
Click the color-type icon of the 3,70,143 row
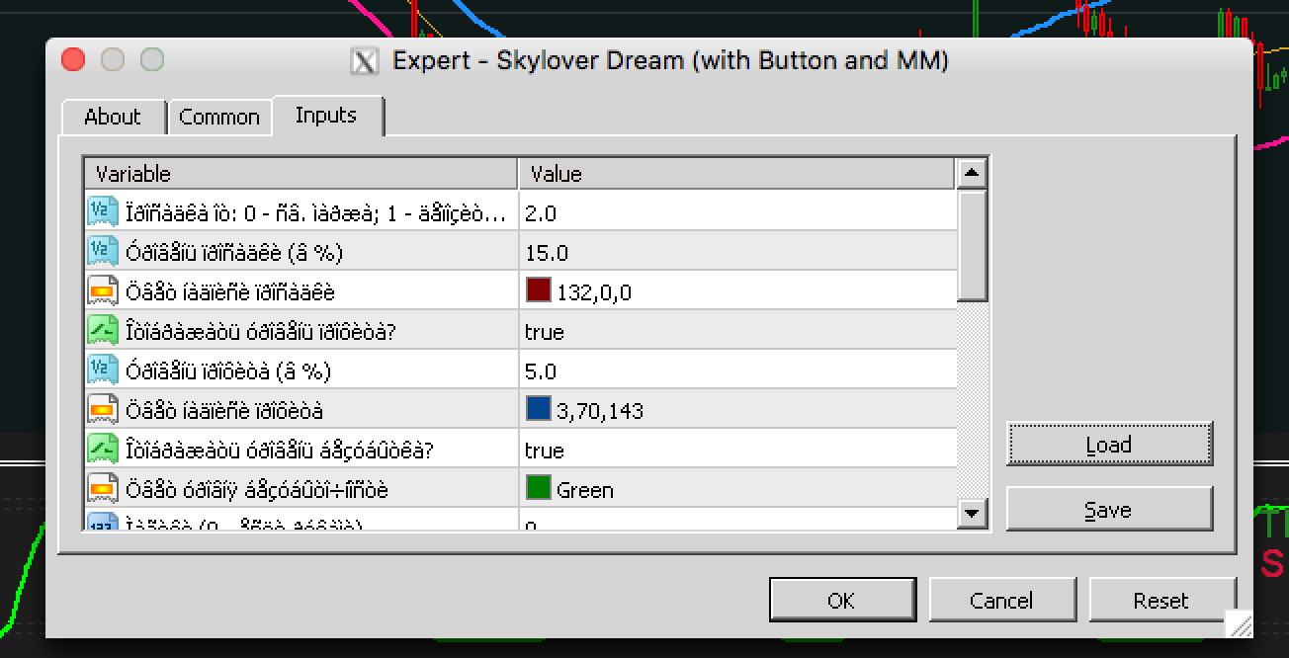pos(103,410)
